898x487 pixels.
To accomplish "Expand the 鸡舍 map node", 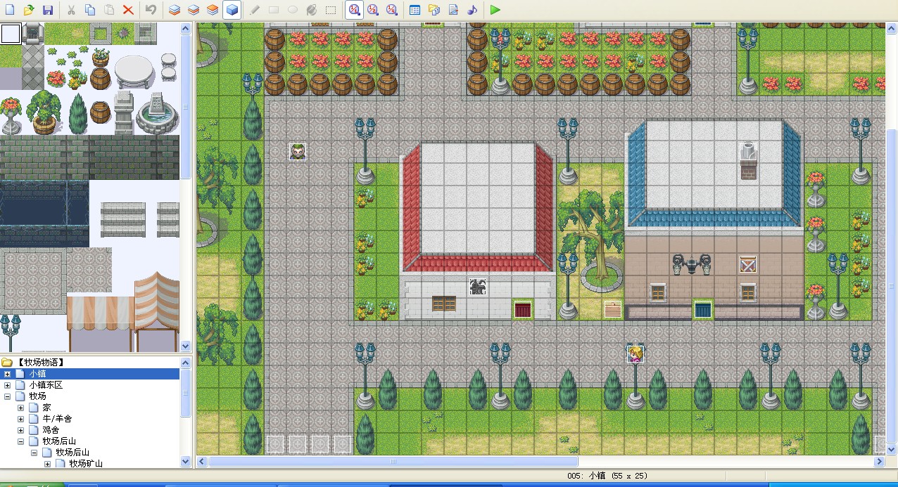I will tap(21, 430).
